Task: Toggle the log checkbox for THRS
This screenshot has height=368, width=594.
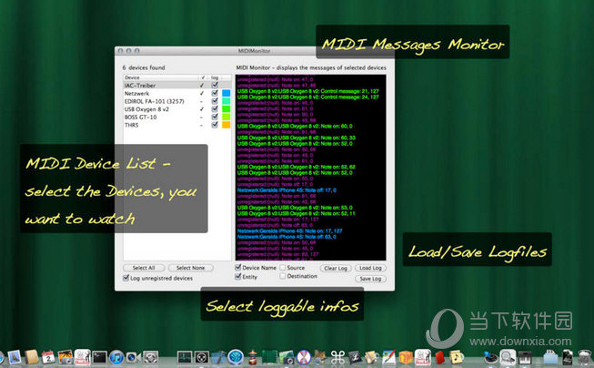Action: click(215, 125)
